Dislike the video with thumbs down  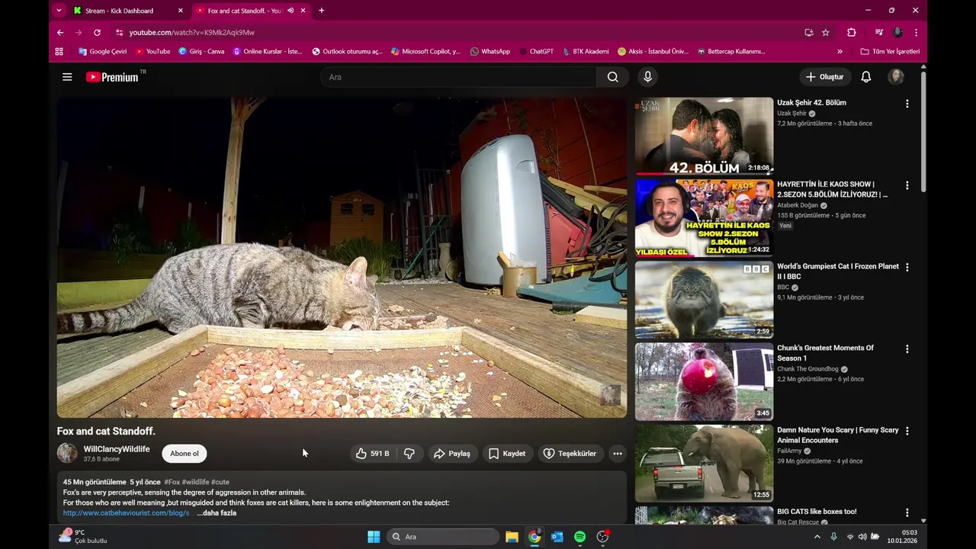click(409, 454)
